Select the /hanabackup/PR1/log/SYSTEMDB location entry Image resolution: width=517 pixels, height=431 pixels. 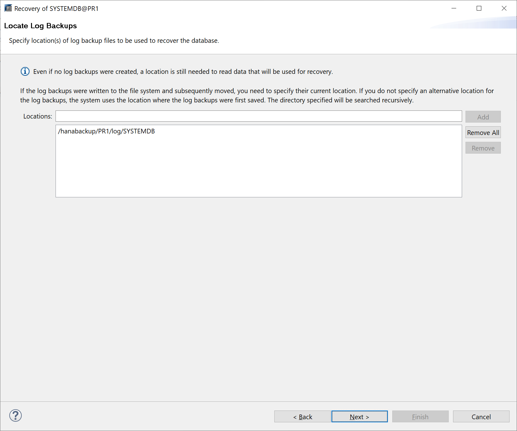(106, 131)
